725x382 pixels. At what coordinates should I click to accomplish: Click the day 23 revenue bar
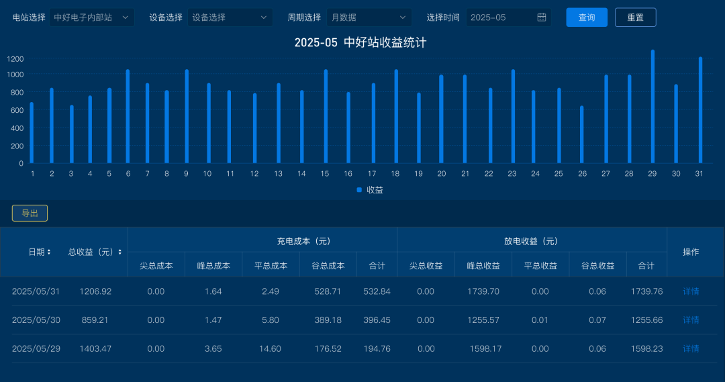coord(514,117)
